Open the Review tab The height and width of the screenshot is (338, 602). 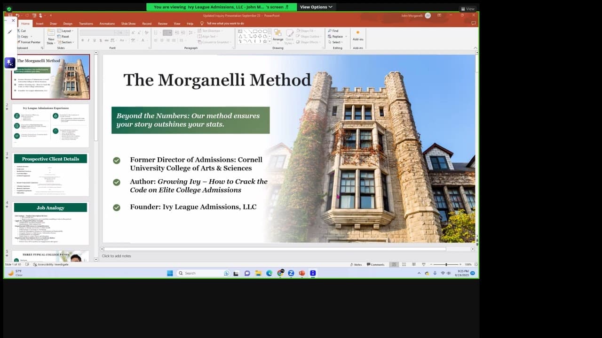(x=163, y=23)
